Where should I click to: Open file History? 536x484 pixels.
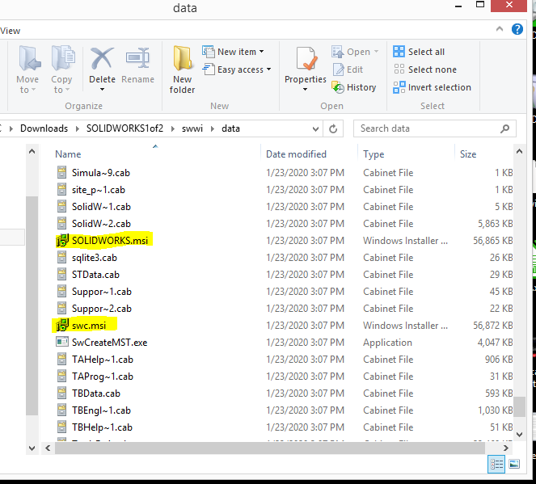click(x=354, y=87)
